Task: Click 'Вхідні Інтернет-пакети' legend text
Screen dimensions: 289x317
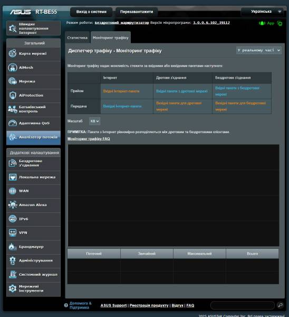Action: click(x=121, y=91)
